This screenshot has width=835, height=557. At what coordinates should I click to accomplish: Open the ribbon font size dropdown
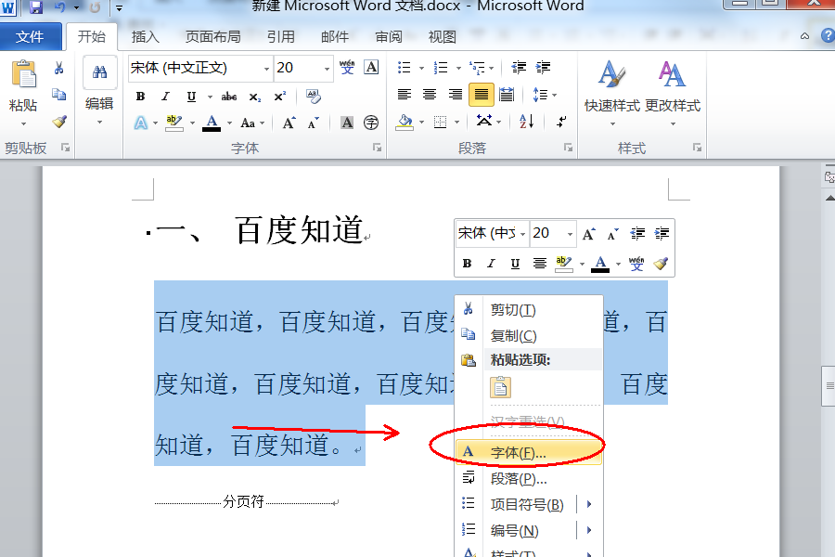coord(327,69)
